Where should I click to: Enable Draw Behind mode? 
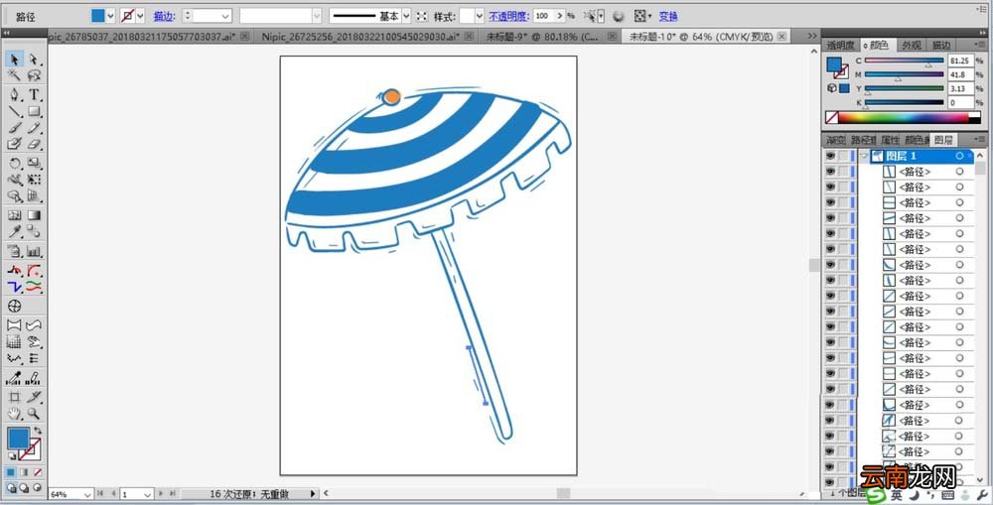click(24, 488)
